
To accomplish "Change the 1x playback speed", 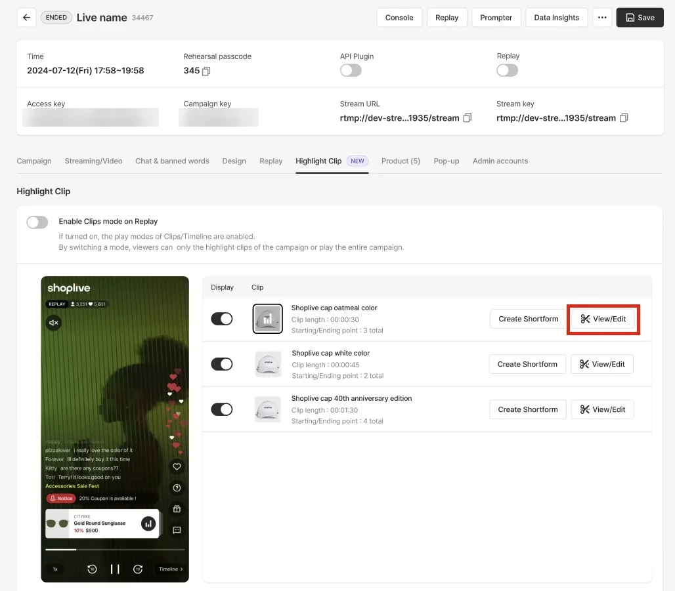I will coord(55,569).
